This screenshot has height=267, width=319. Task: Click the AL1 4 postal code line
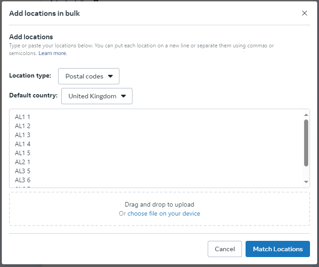coord(23,144)
